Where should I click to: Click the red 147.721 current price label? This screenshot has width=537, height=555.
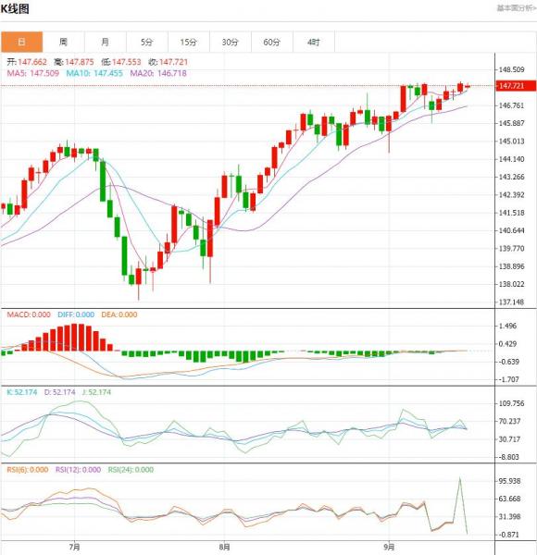coord(515,86)
